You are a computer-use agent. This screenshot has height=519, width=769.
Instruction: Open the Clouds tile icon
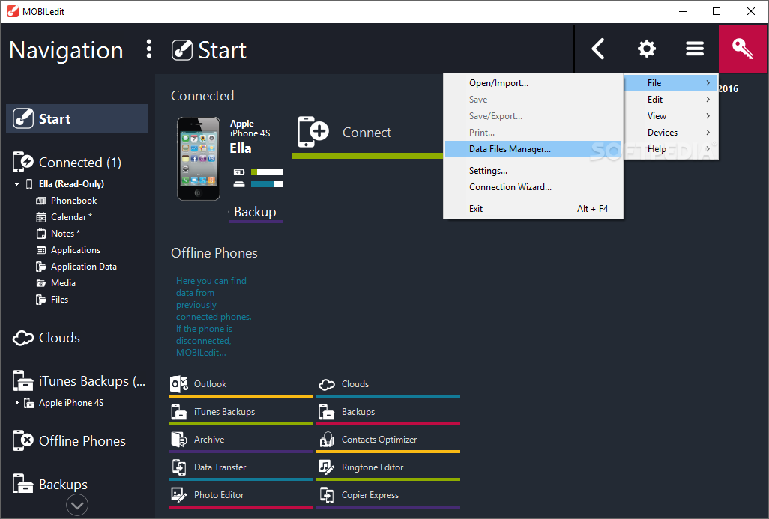pos(327,385)
